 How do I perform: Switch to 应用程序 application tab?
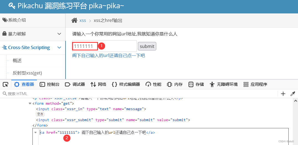[255, 84]
